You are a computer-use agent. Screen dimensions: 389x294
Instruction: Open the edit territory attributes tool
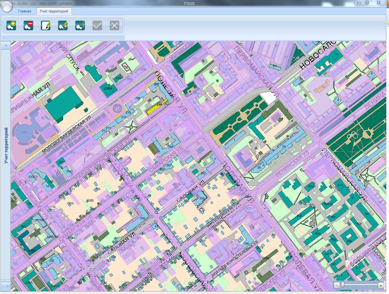click(x=46, y=25)
